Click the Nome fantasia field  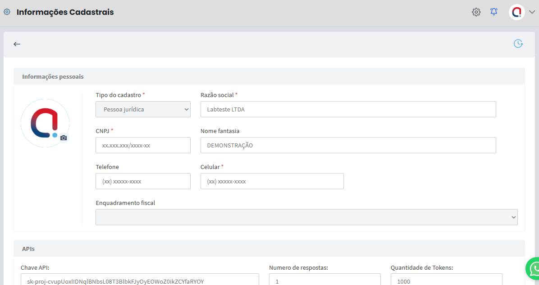point(348,145)
